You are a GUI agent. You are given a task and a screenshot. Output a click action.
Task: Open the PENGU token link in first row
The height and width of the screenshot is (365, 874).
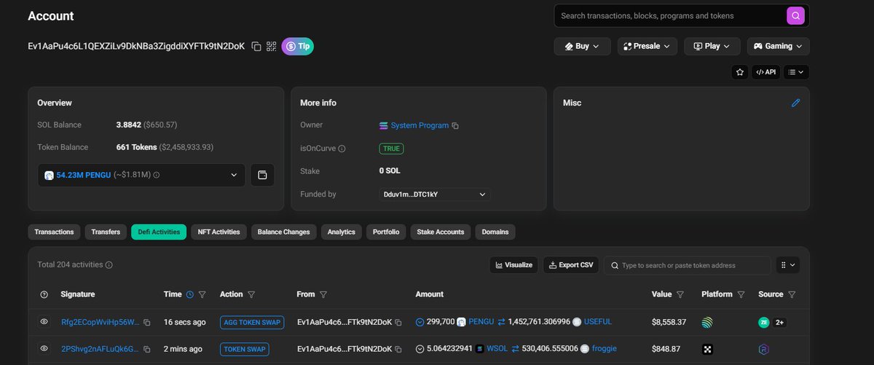click(x=481, y=321)
